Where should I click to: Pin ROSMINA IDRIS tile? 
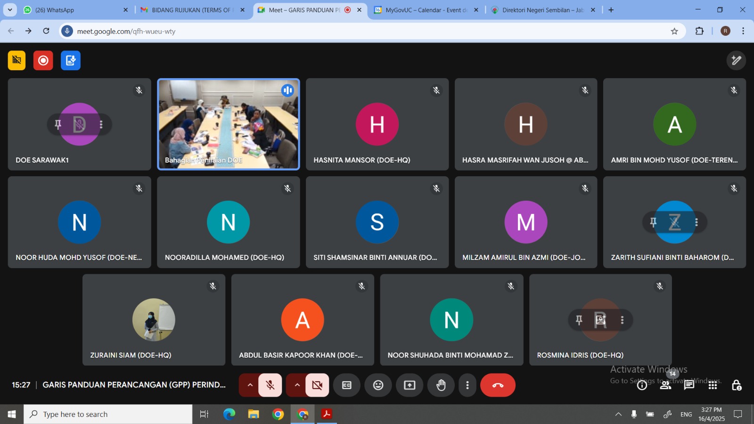[x=579, y=320]
